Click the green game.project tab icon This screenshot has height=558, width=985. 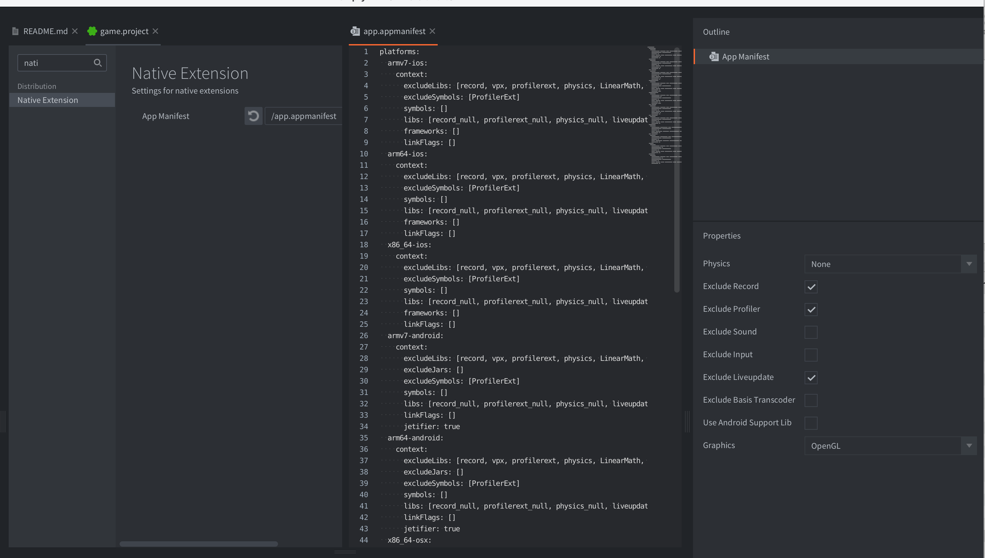92,31
